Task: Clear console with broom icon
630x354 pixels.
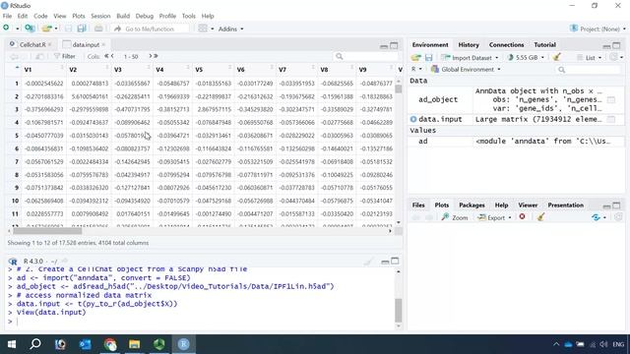Action: click(x=368, y=262)
